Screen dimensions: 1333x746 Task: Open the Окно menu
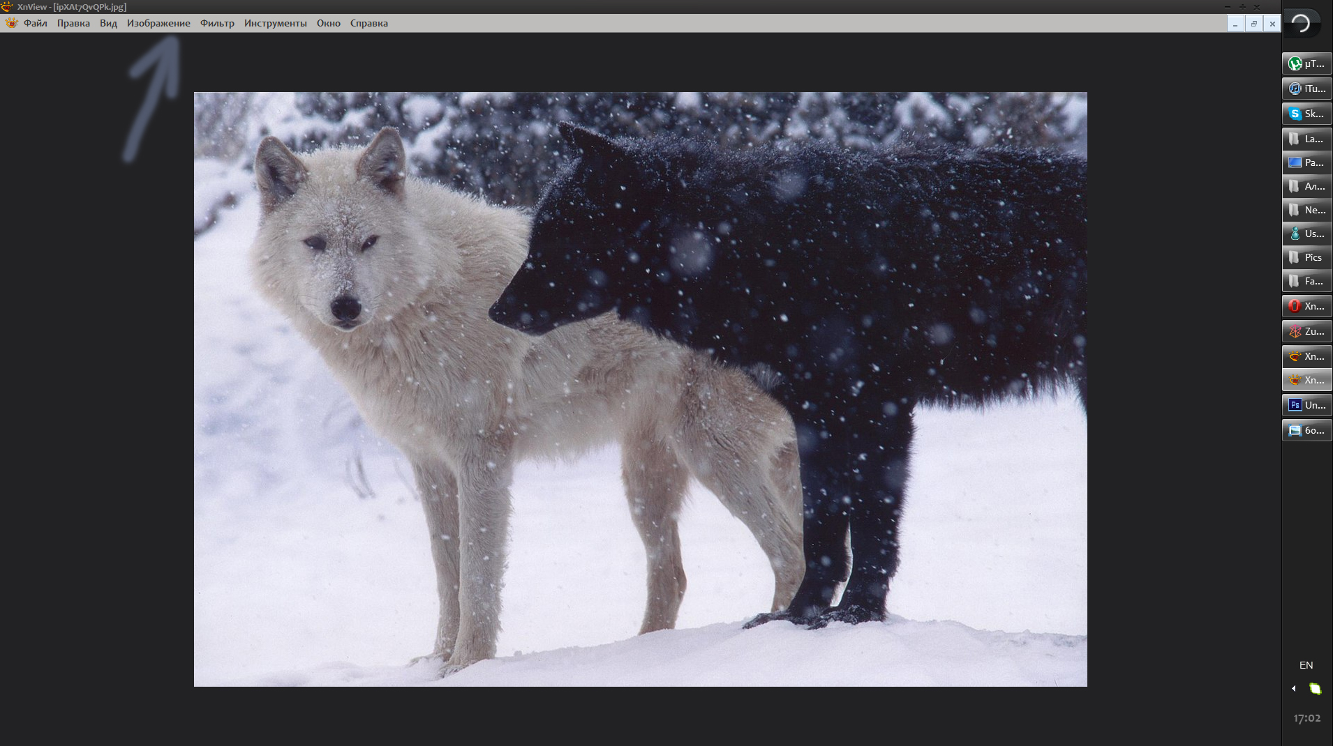(x=329, y=23)
